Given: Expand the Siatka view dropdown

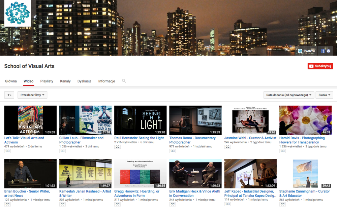Looking at the screenshot, I should point(324,95).
